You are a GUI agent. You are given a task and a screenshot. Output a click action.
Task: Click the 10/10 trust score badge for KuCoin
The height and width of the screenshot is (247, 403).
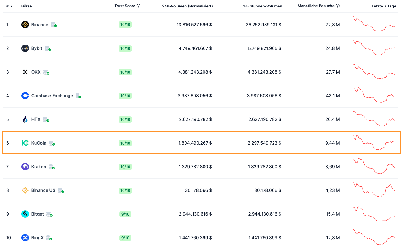125,143
